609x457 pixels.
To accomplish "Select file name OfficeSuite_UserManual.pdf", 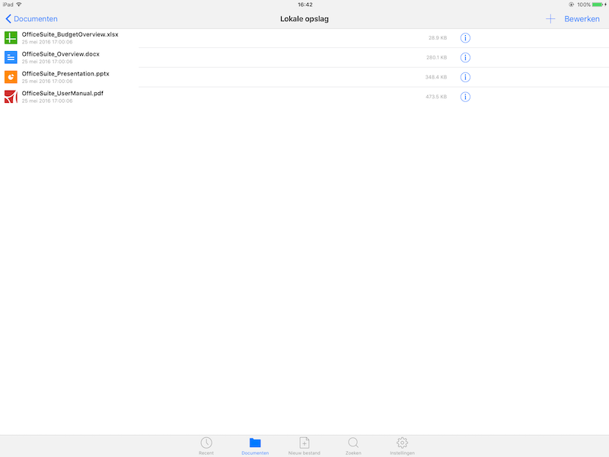I will pos(62,93).
